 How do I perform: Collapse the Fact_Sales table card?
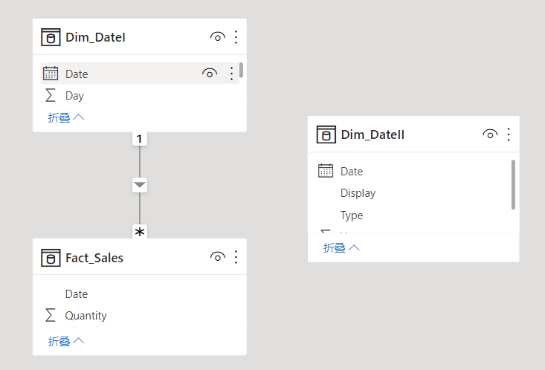pyautogui.click(x=66, y=341)
